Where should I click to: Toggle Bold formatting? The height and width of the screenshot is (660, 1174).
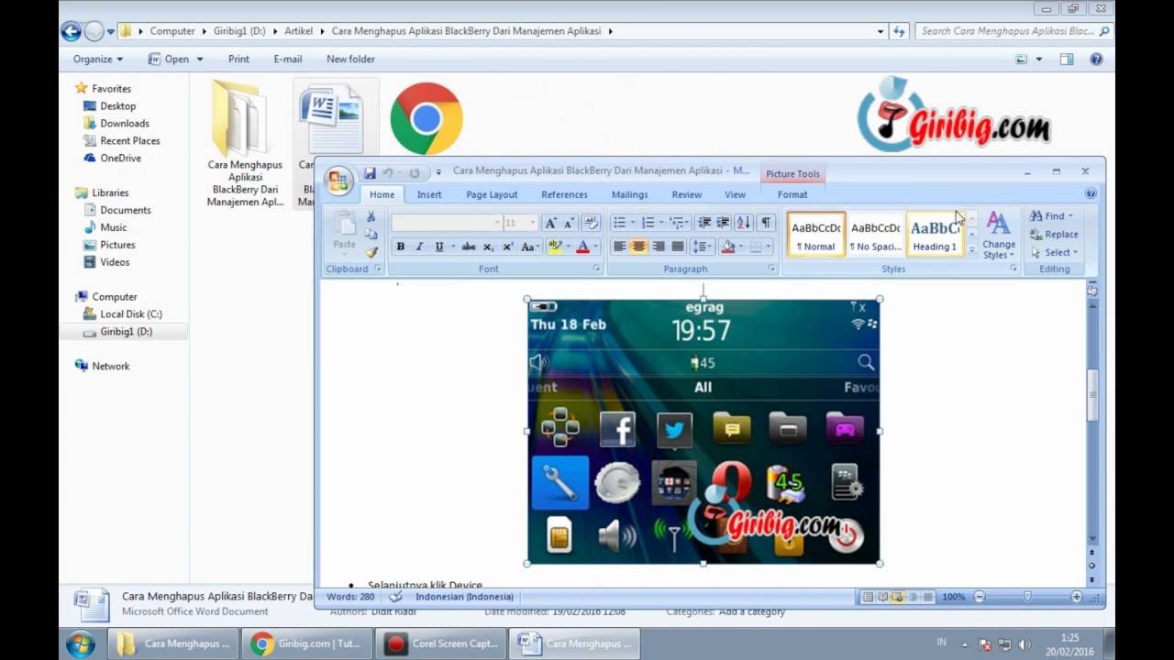point(400,247)
